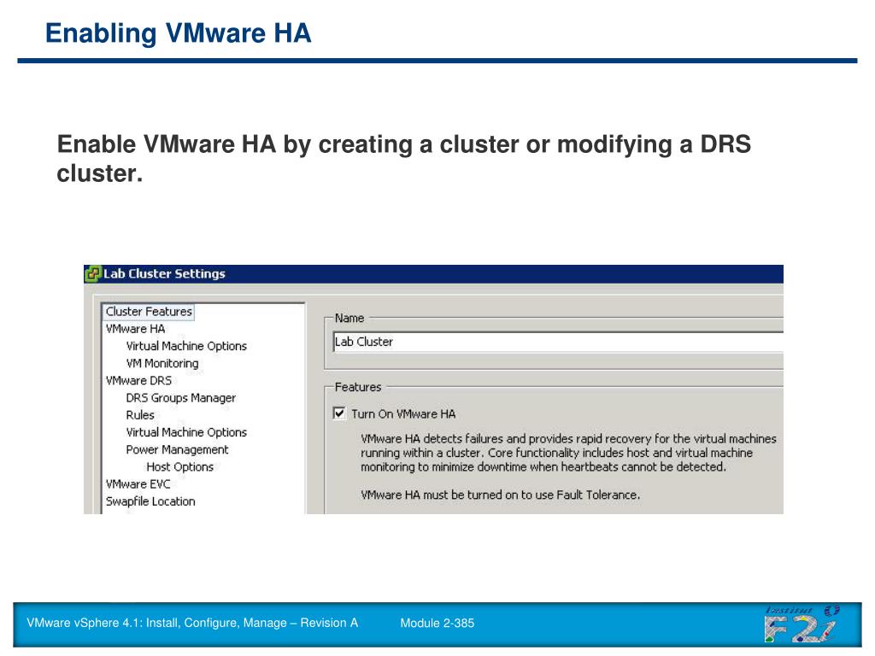Click the 'Enabling VMware HA' slide heading
The width and height of the screenshot is (875, 656).
[x=178, y=33]
